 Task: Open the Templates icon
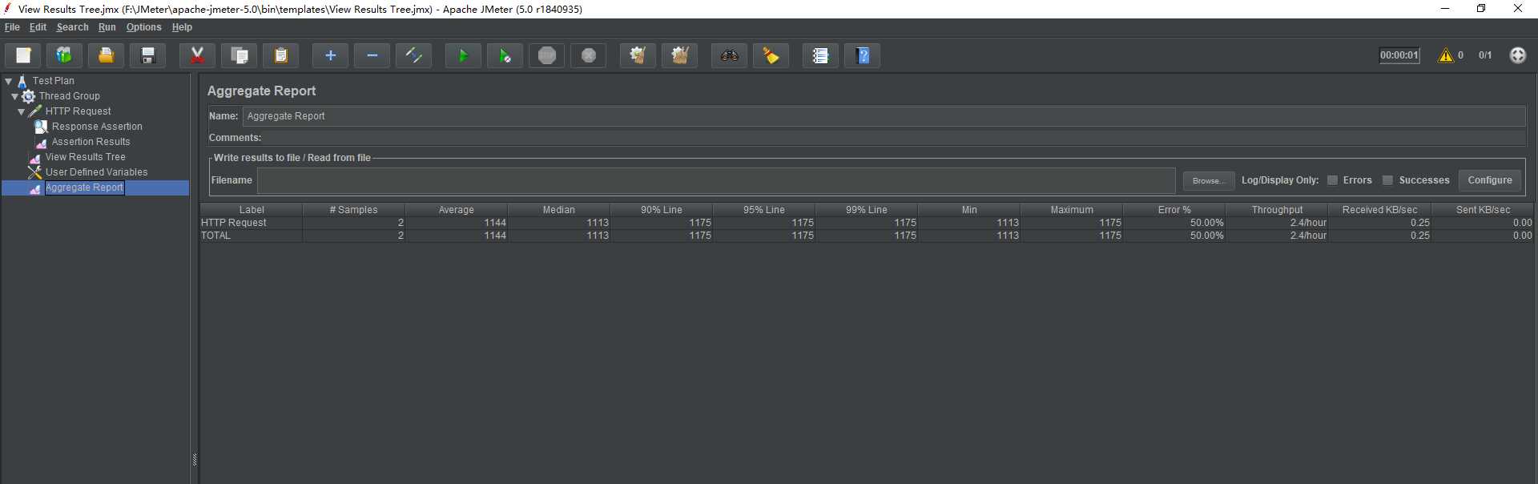(64, 55)
